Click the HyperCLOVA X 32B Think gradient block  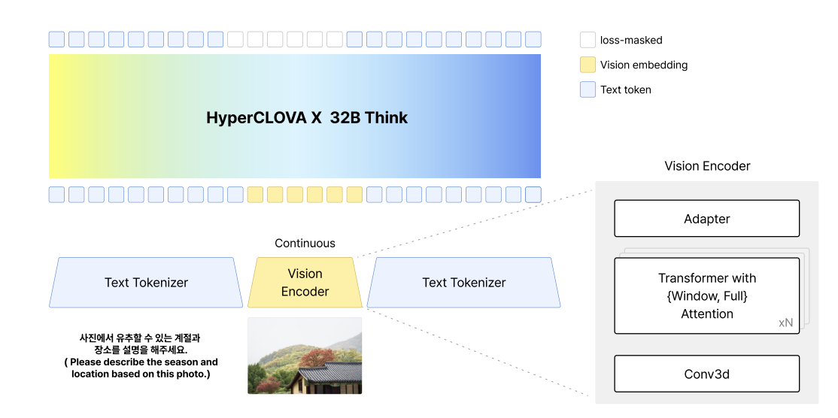[294, 116]
